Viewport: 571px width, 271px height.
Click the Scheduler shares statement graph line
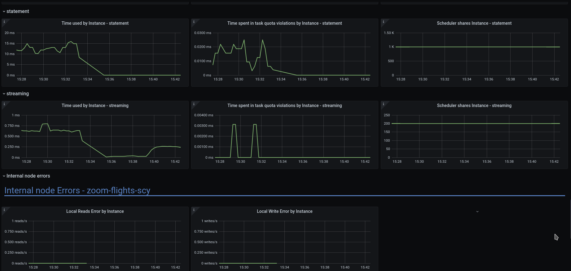[x=478, y=47]
